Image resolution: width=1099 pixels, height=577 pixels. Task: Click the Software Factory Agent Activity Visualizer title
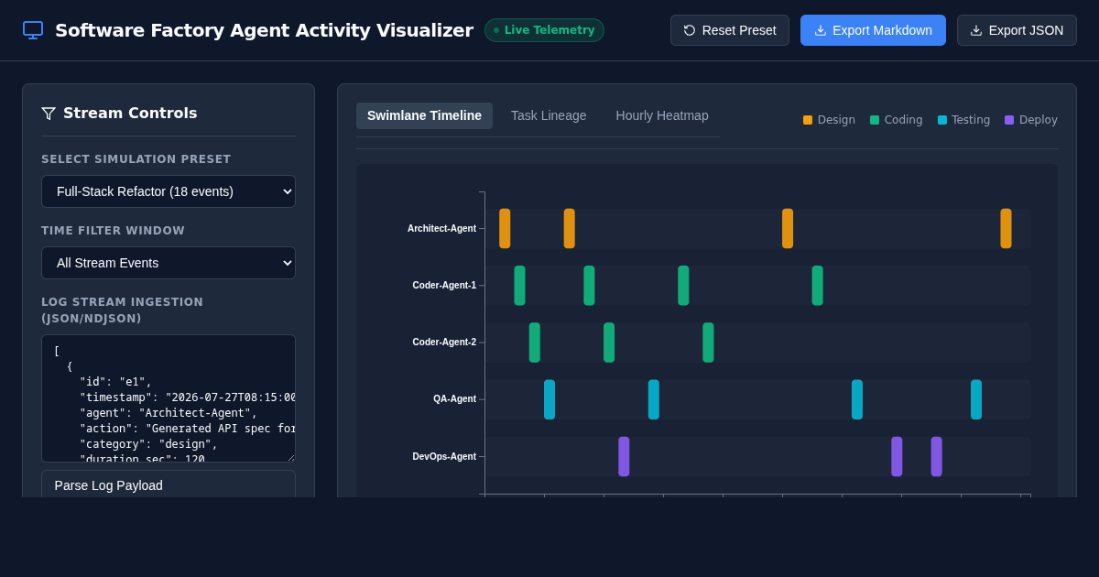coord(264,30)
